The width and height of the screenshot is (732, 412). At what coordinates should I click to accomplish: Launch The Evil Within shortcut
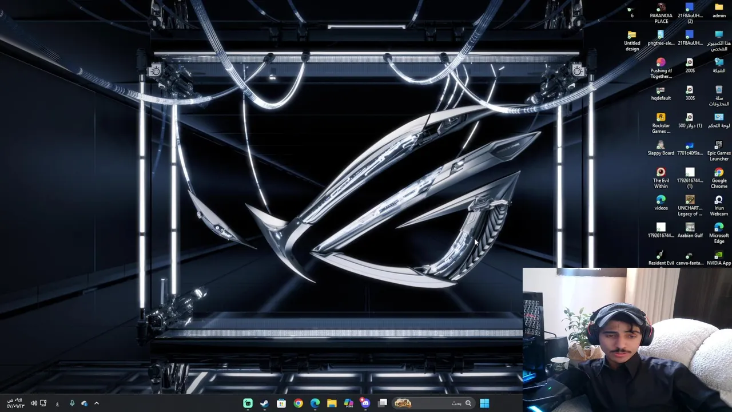click(661, 178)
